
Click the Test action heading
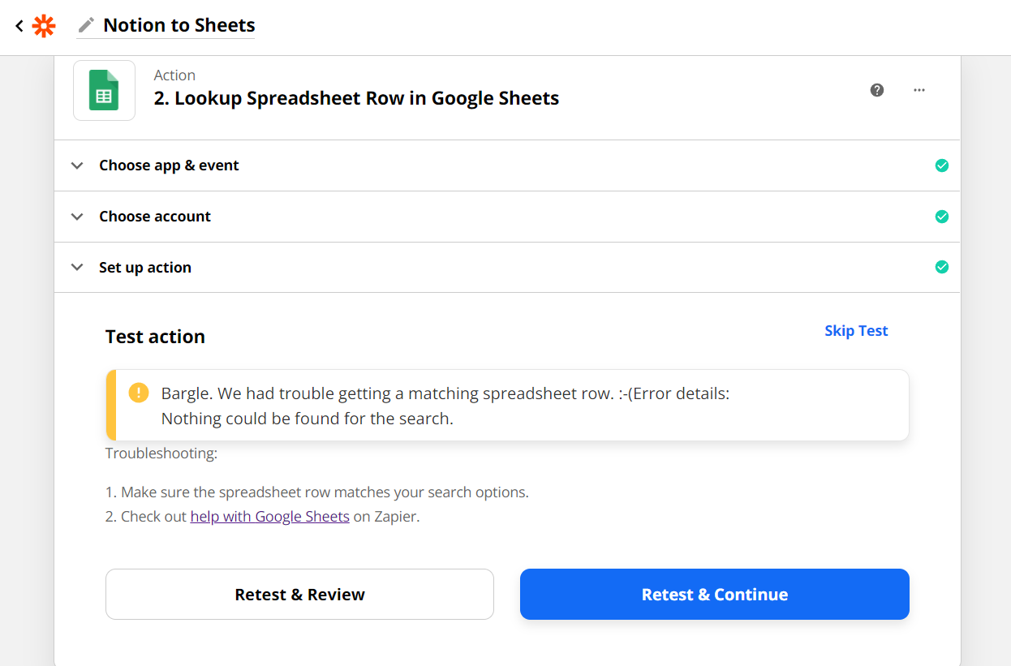coord(155,337)
